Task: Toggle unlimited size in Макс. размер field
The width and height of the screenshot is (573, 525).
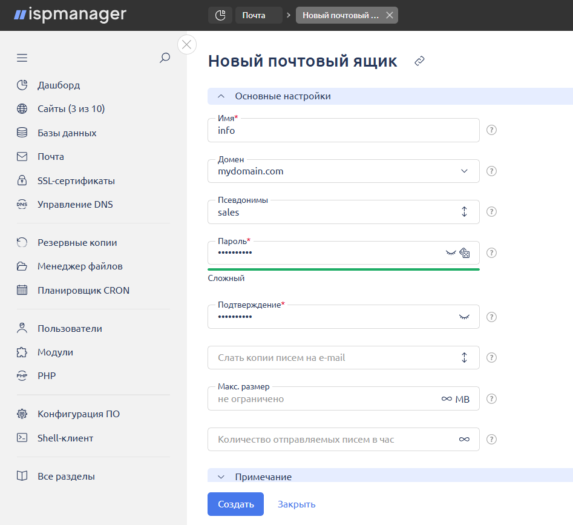Action: pyautogui.click(x=447, y=399)
